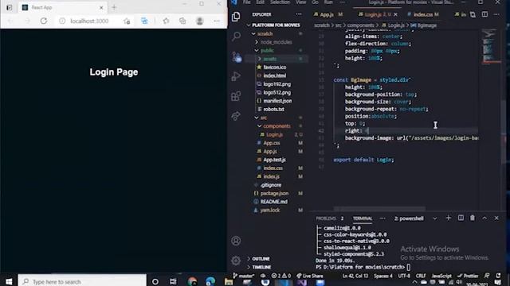
Task: Open Run and Debug view
Action: click(236, 76)
